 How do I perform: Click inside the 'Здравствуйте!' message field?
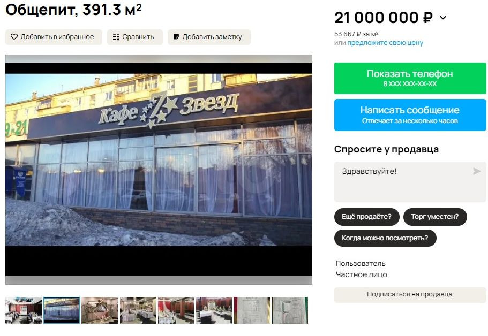tap(410, 182)
